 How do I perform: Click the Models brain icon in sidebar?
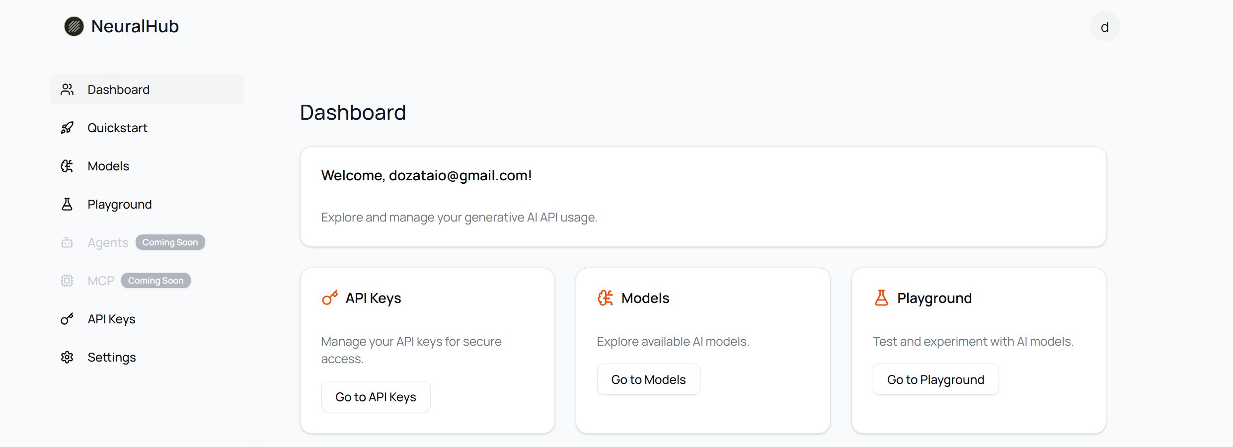click(x=67, y=166)
